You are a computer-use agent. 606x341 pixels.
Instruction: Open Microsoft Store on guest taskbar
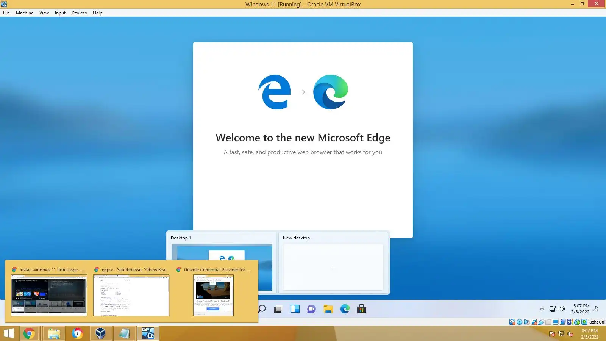click(361, 309)
